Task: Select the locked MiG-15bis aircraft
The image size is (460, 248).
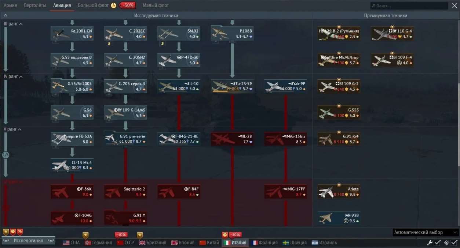Action: 286,139
